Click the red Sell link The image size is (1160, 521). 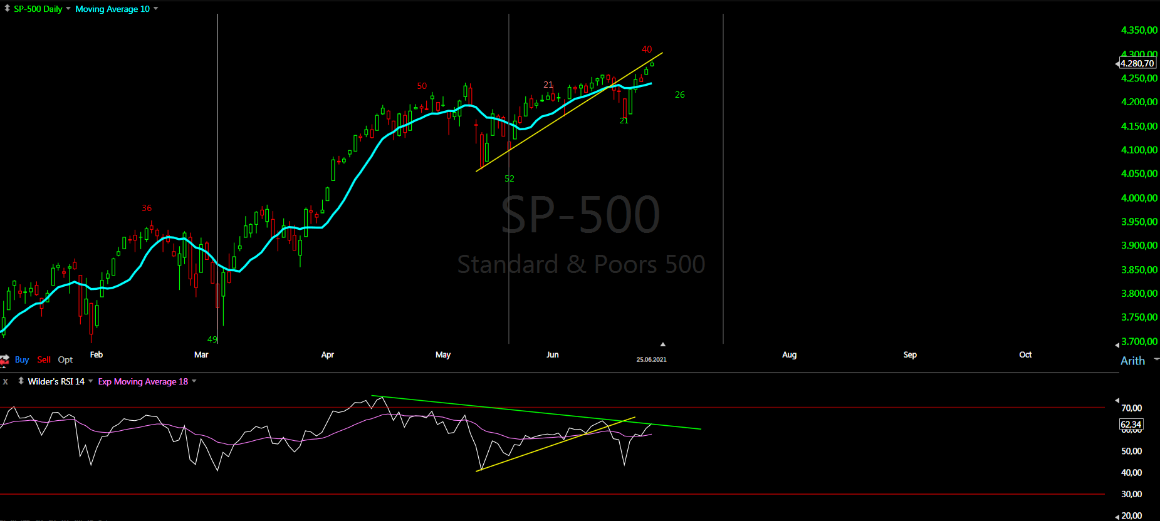(44, 359)
